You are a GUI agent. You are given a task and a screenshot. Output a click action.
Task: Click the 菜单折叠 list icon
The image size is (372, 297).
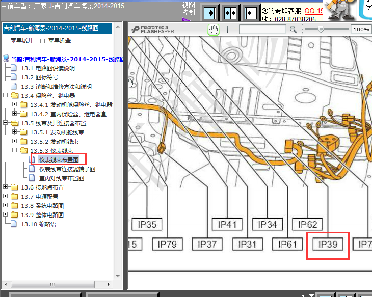click(x=42, y=41)
